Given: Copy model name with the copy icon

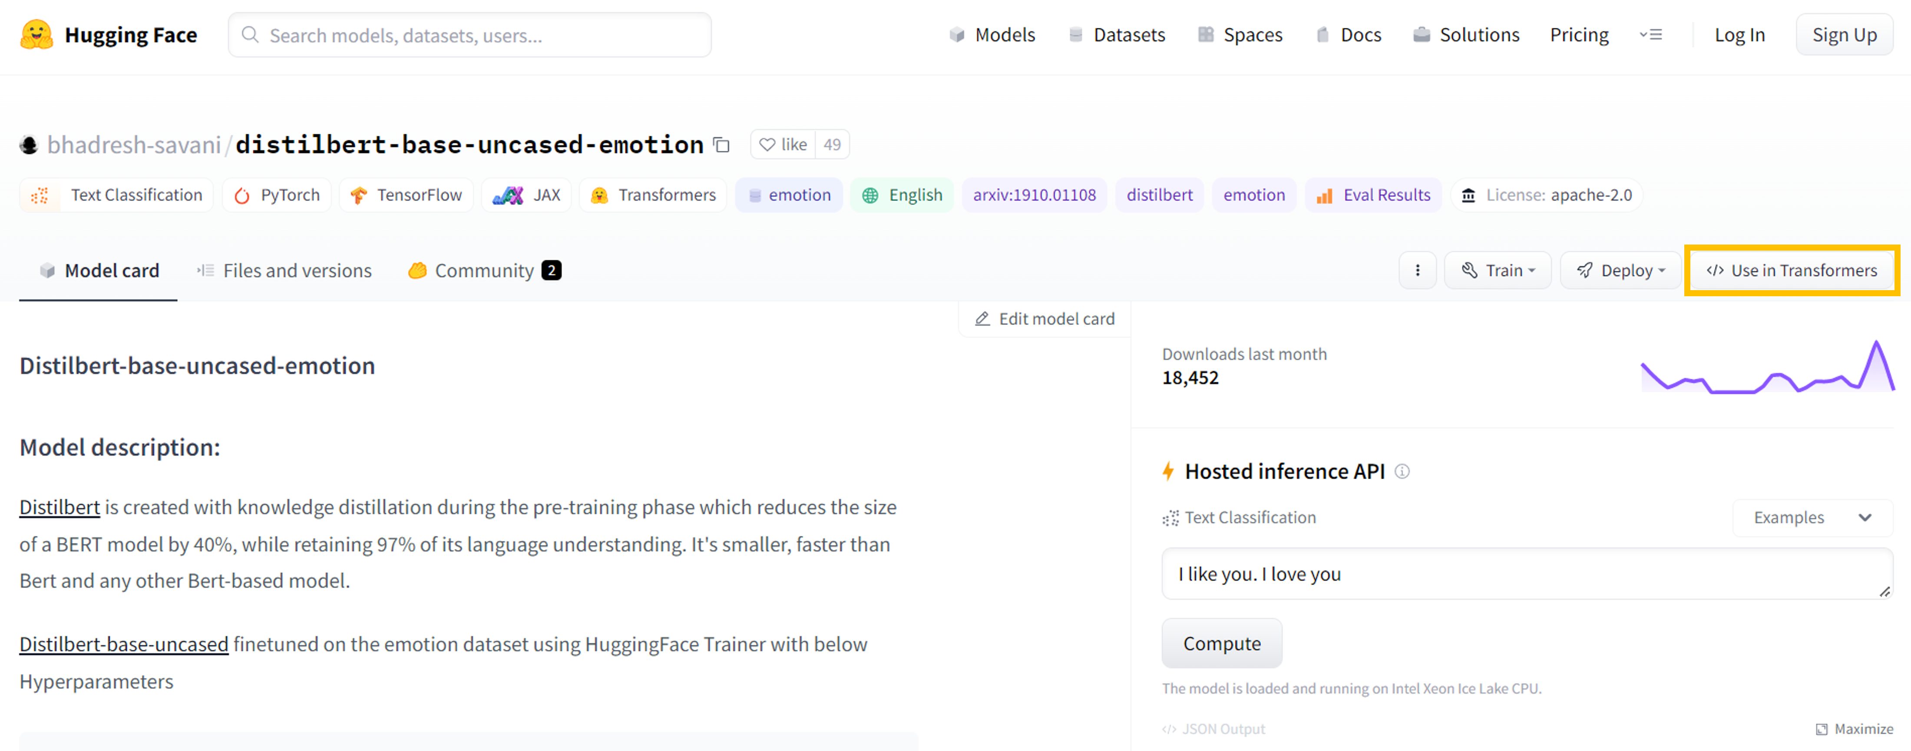Looking at the screenshot, I should [721, 145].
